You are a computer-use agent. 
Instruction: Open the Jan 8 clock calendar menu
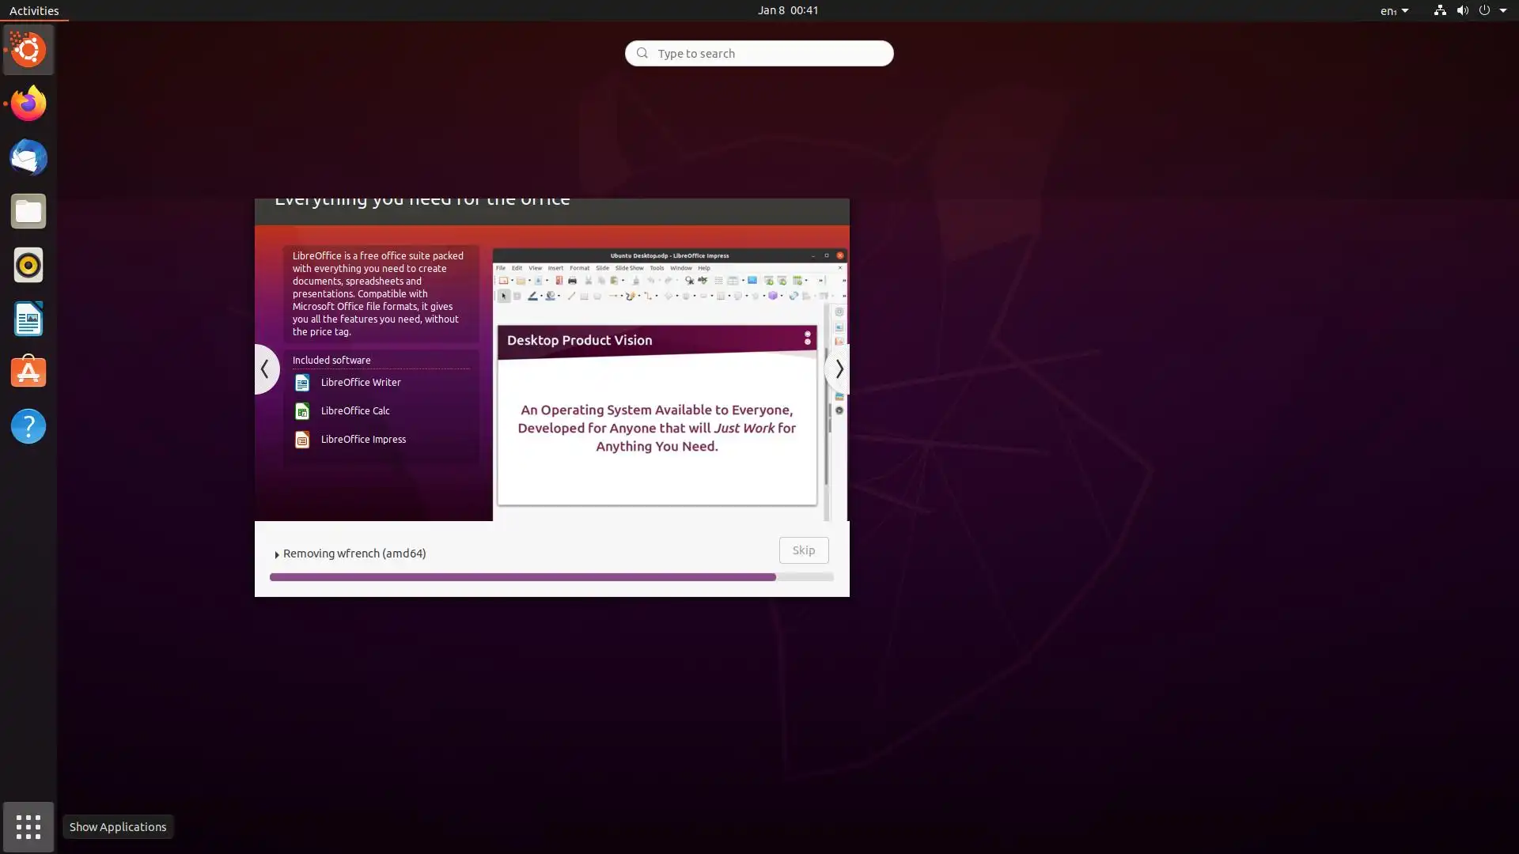787,10
